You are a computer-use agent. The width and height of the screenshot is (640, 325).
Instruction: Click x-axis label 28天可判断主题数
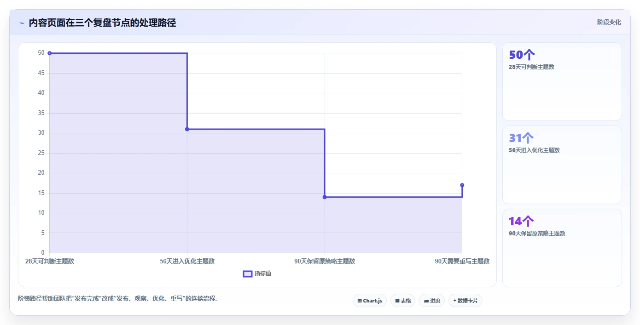click(50, 261)
